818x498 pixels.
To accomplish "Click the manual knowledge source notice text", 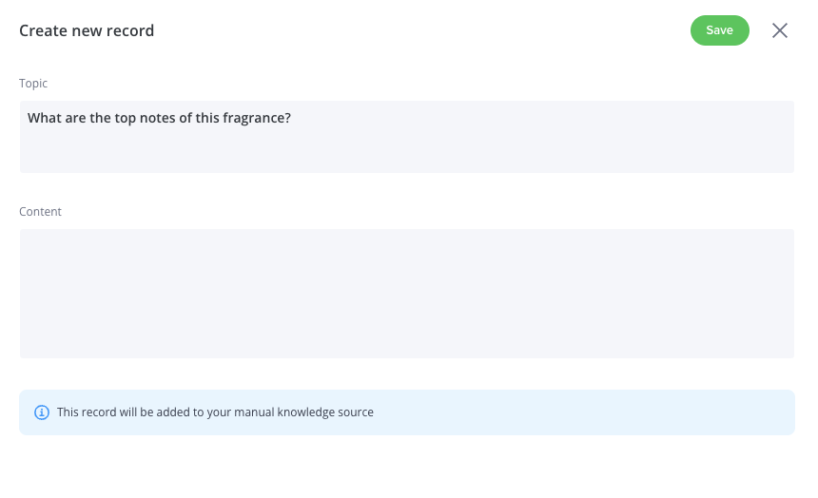I will point(215,412).
